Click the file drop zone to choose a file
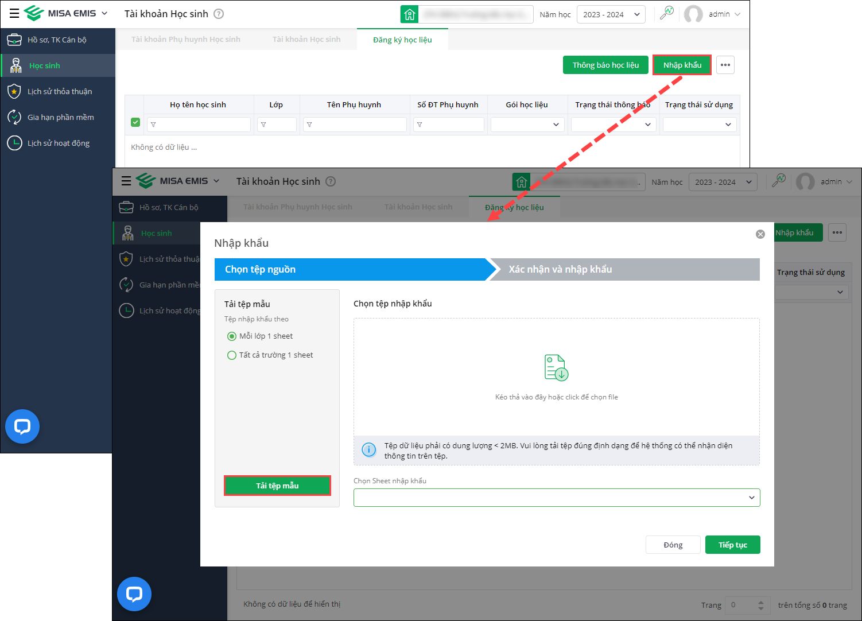The image size is (862, 621). coord(557,377)
